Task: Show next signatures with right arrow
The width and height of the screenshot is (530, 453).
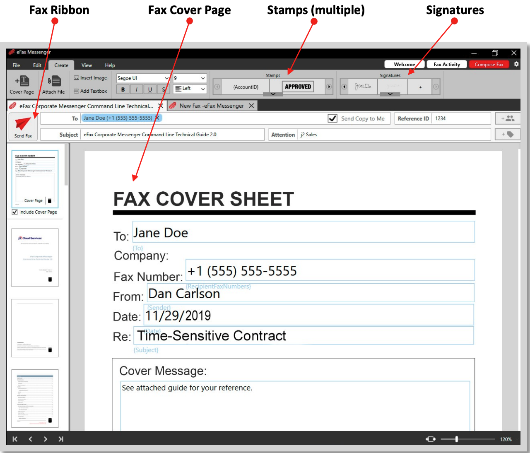Action: coord(436,87)
